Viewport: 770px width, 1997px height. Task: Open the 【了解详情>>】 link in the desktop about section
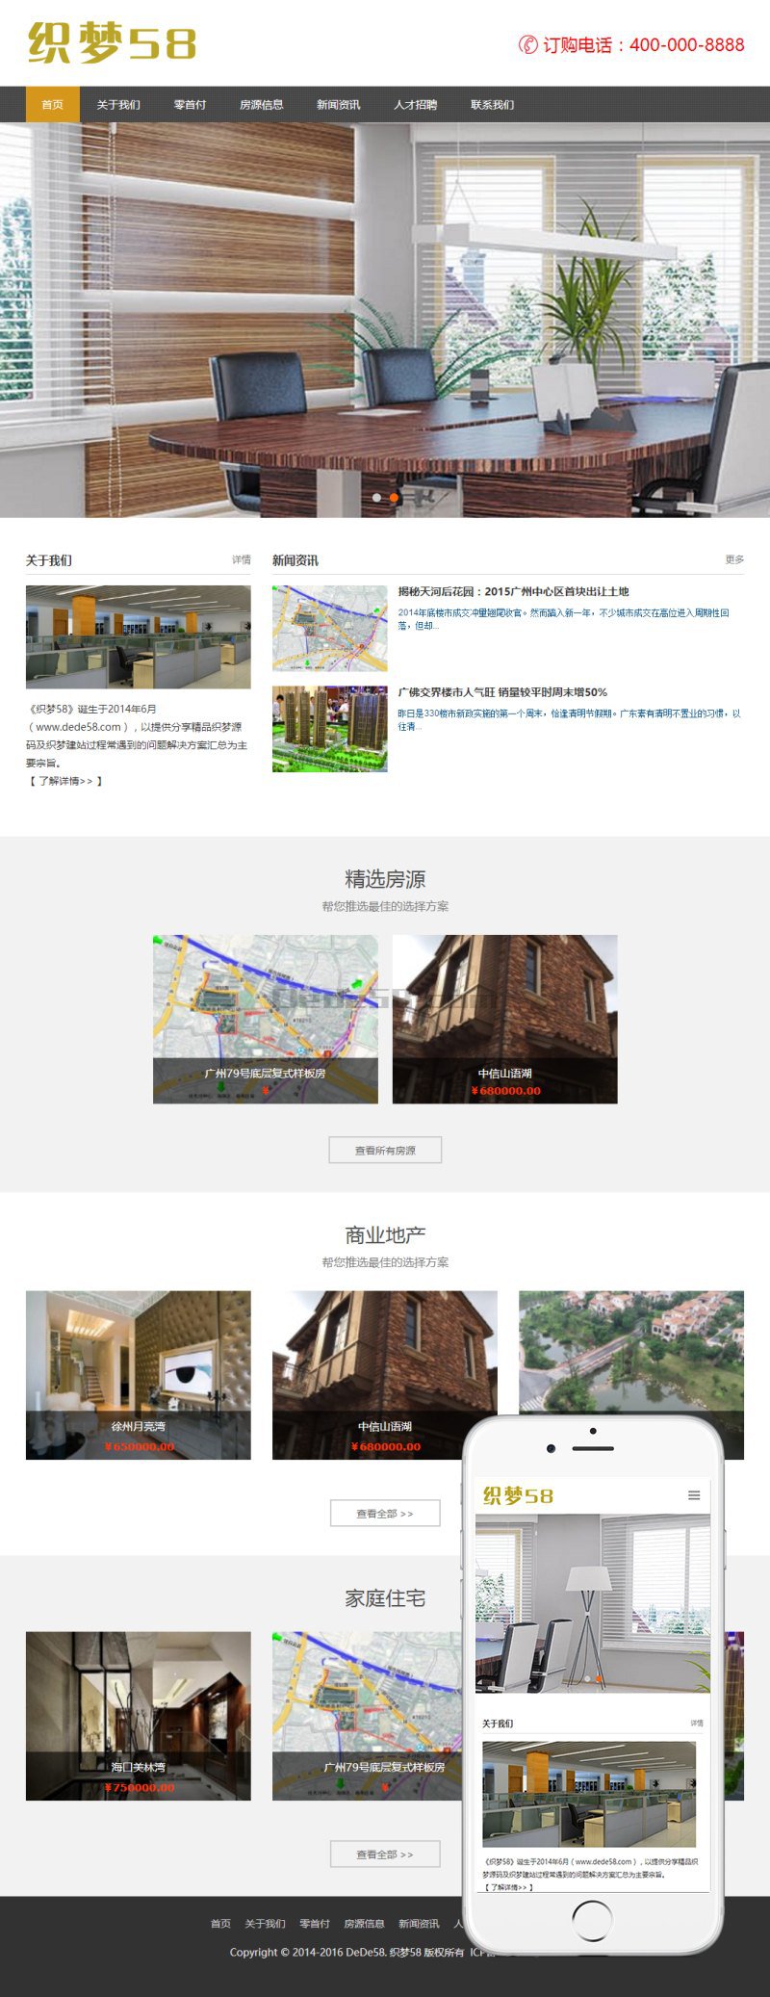click(65, 781)
